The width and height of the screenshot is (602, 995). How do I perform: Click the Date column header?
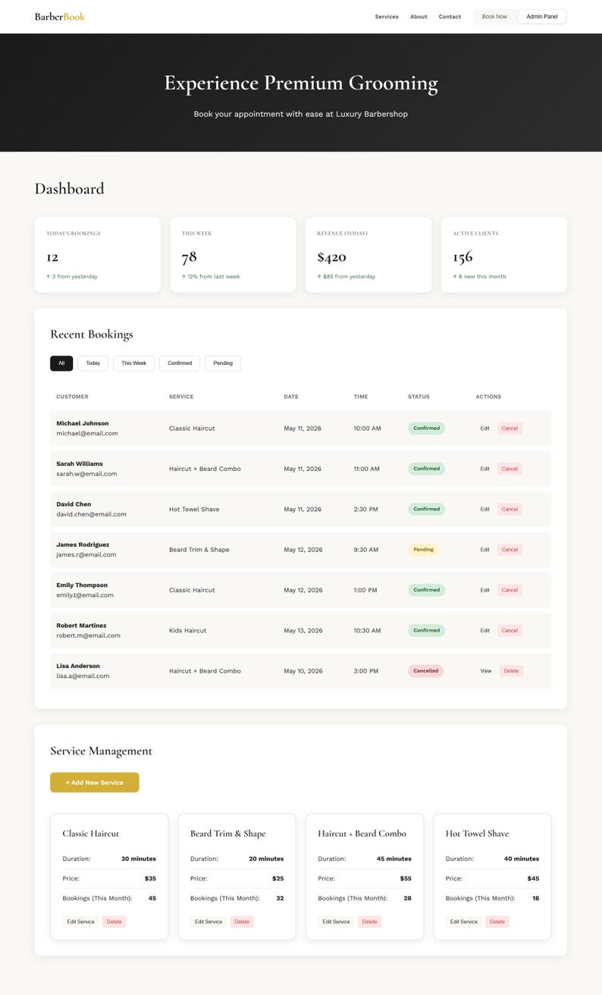click(291, 397)
